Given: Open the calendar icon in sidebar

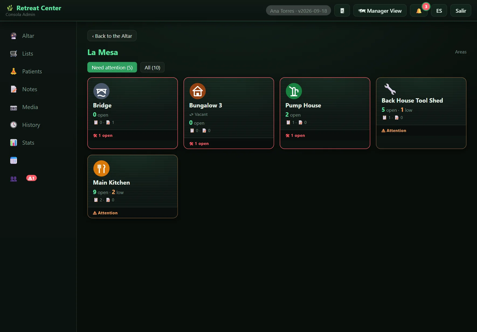Looking at the screenshot, I should (x=13, y=161).
